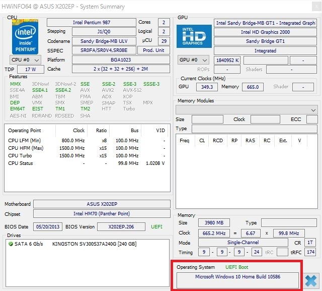This screenshot has height=291, width=322.
Task: Click the Intel Inside Pentium logo
Action: [x=25, y=37]
